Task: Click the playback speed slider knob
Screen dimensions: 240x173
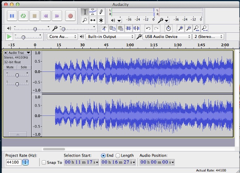Action: [x=23, y=38]
